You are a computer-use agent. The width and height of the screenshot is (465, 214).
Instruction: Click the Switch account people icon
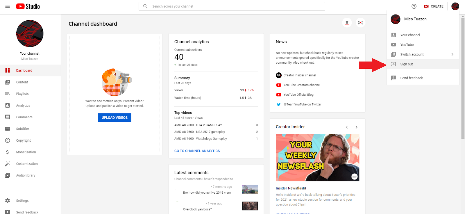point(394,54)
